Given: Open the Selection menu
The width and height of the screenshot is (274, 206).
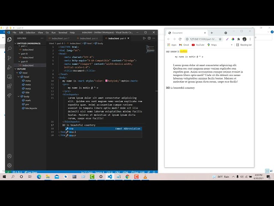Looking at the screenshot, I should coord(30,33).
